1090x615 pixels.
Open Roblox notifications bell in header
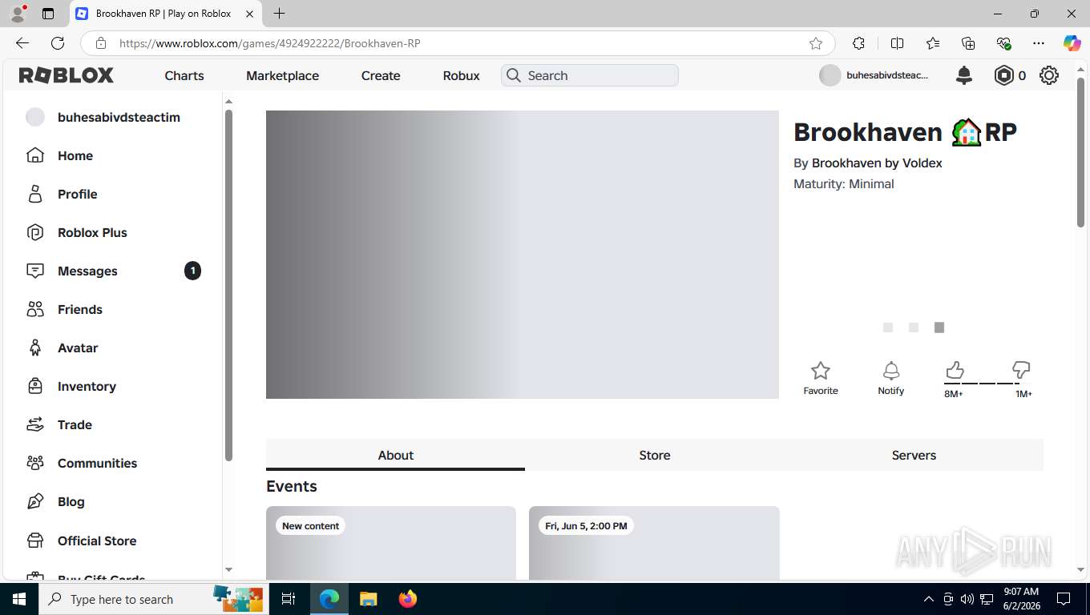point(964,75)
